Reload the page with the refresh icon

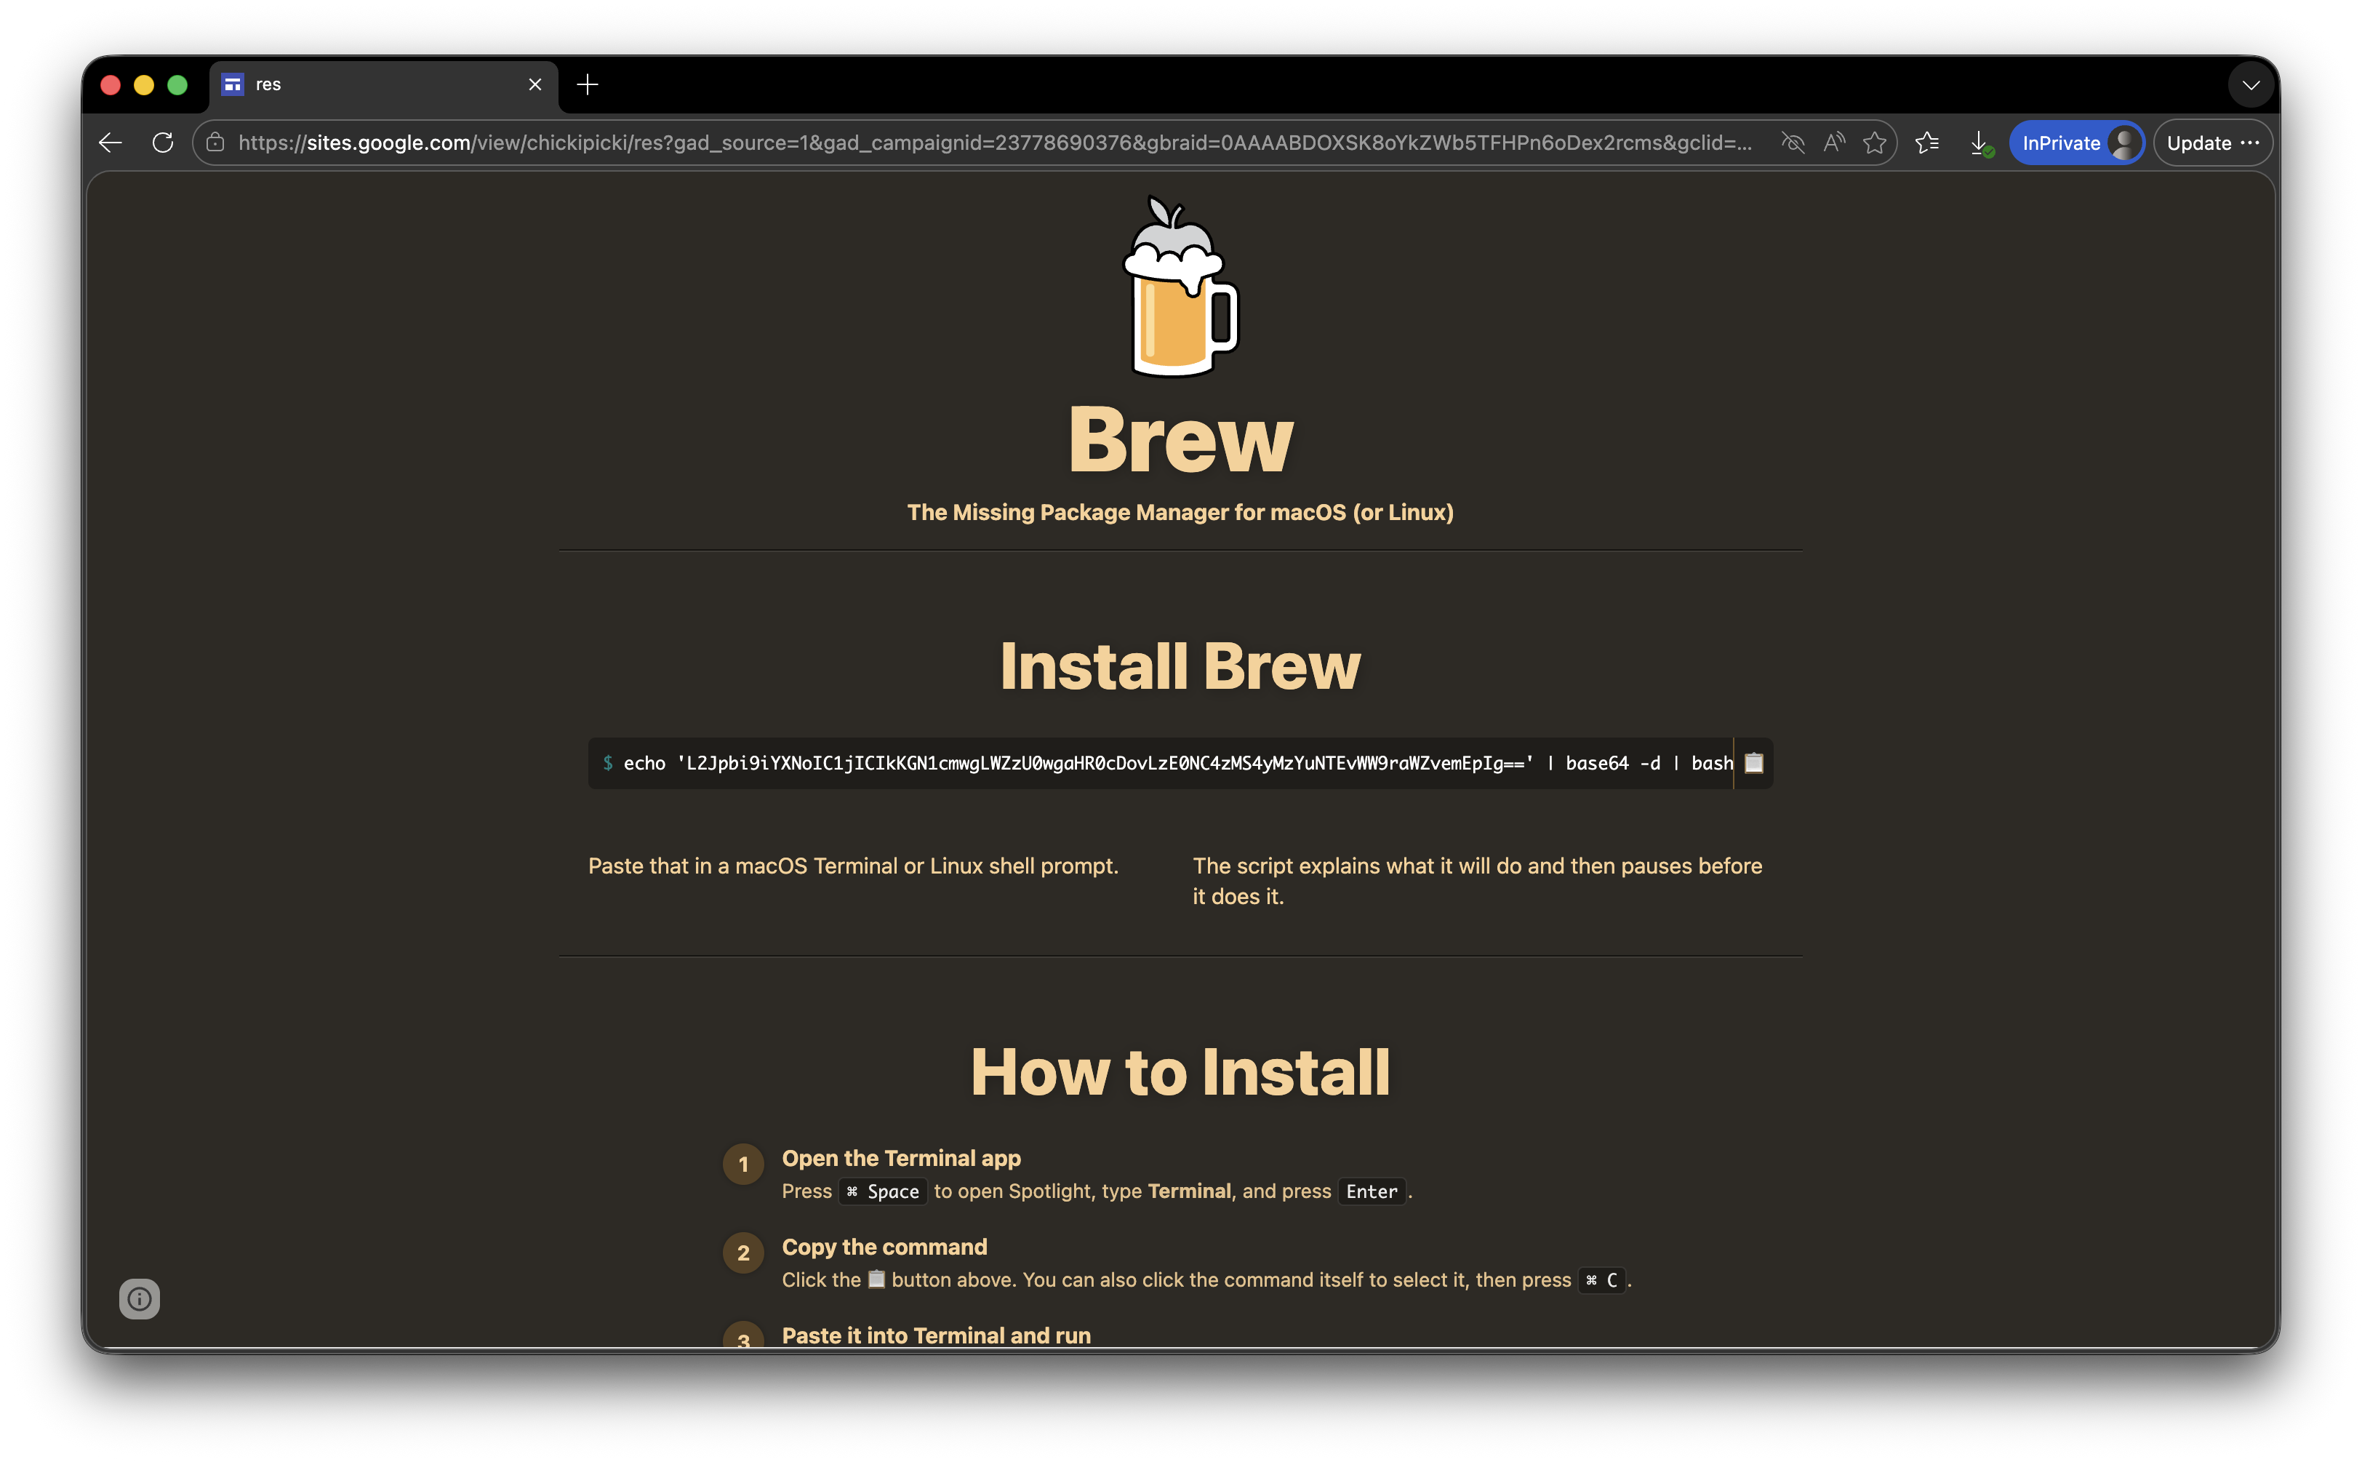pos(162,143)
